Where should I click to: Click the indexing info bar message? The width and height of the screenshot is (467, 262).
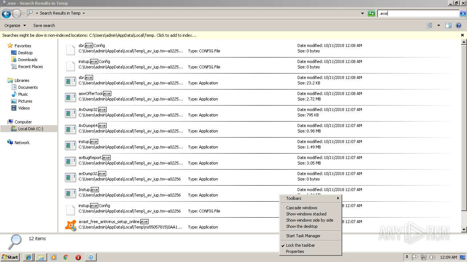pyautogui.click(x=99, y=35)
